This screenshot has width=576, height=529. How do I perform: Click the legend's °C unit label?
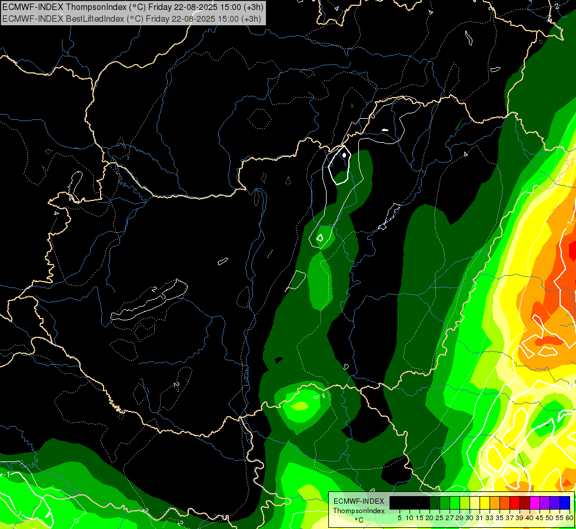click(359, 520)
